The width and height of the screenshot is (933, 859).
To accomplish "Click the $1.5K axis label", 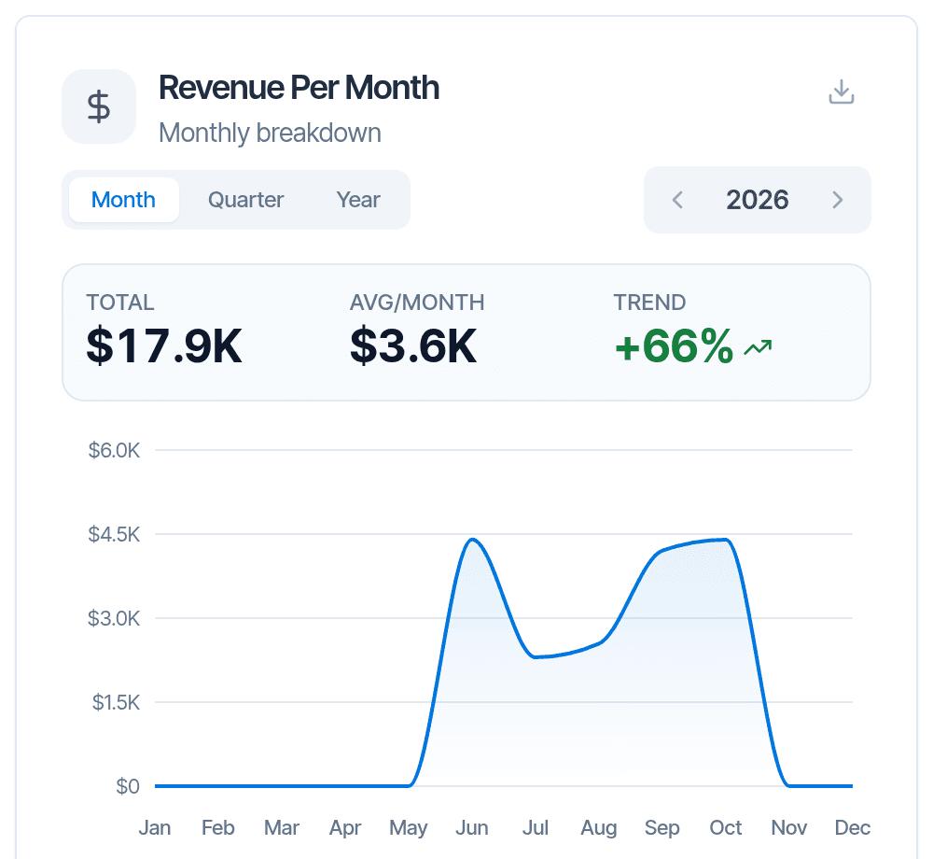I will pyautogui.click(x=116, y=702).
